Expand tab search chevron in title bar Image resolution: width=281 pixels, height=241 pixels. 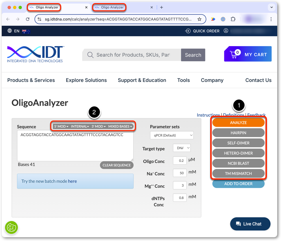(x=271, y=7)
